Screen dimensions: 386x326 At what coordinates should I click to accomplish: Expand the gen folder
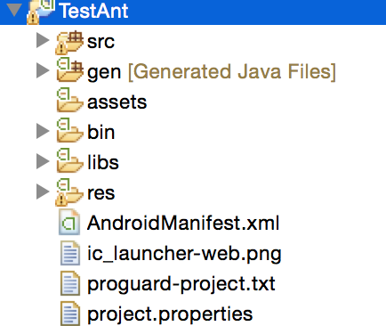point(43,70)
